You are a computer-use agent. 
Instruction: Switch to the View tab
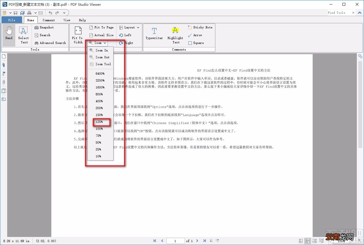coord(67,20)
